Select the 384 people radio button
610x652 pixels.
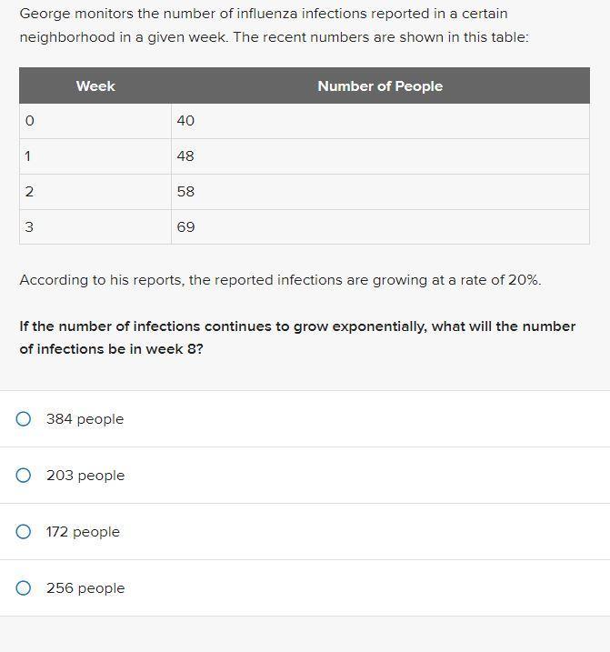tap(24, 419)
